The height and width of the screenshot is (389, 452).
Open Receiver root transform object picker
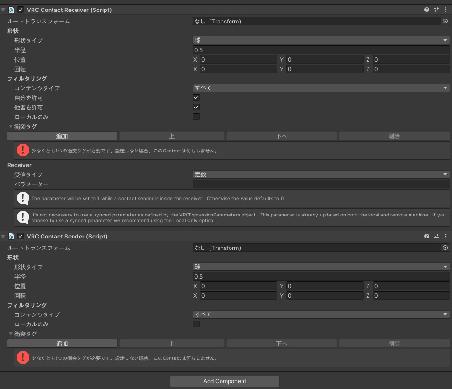tap(445, 21)
